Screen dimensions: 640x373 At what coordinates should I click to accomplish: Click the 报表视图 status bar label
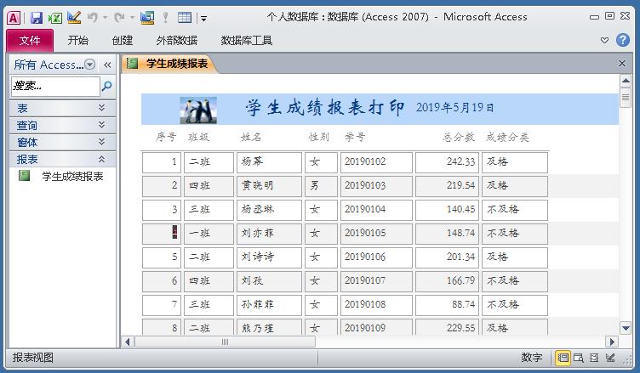(33, 358)
